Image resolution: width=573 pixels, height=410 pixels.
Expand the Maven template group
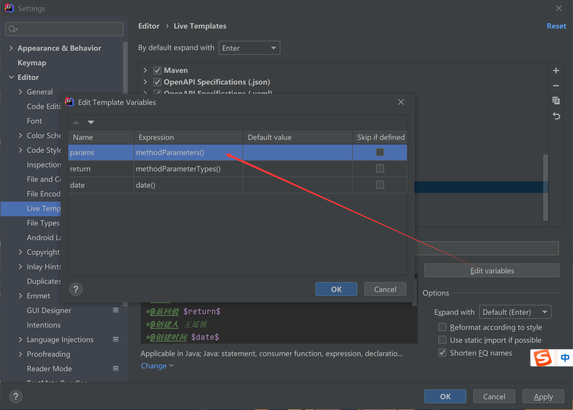click(145, 70)
